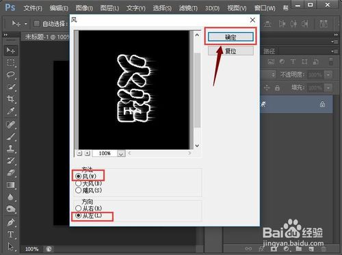The height and width of the screenshot is (255, 342).
Task: Set direction to 从右(R)
Action: point(79,208)
